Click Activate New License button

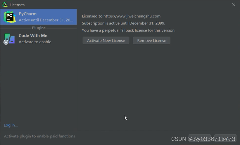click(x=106, y=40)
